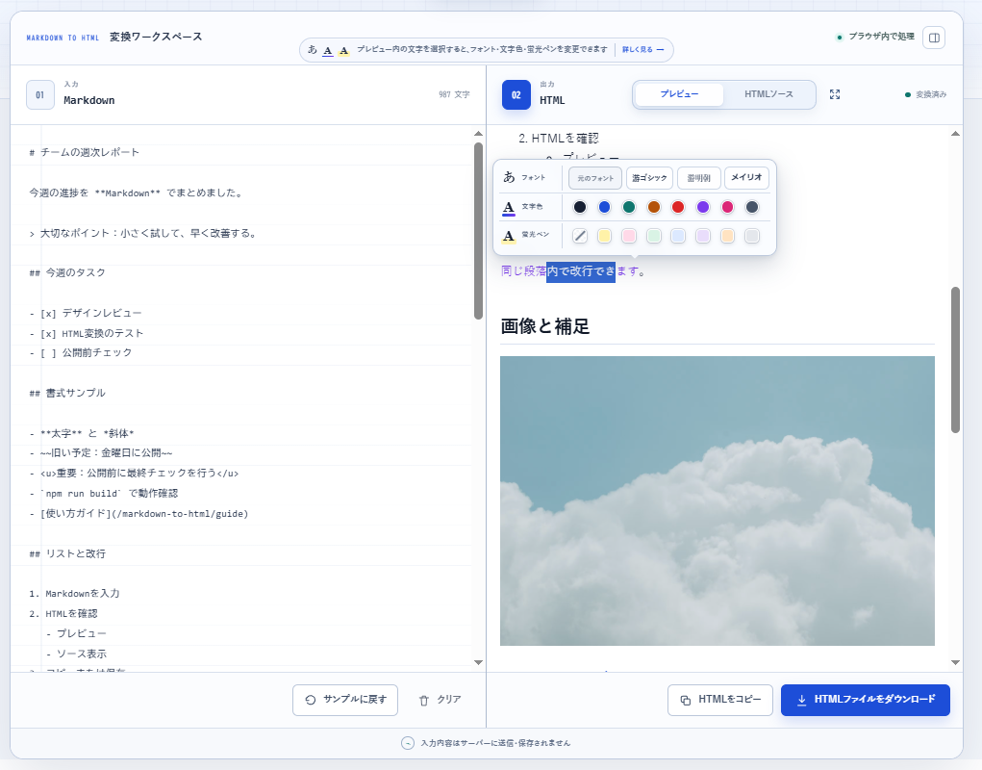Click the preview pane scroll-up arrow
Viewport: 982px width, 770px height.
click(x=955, y=134)
